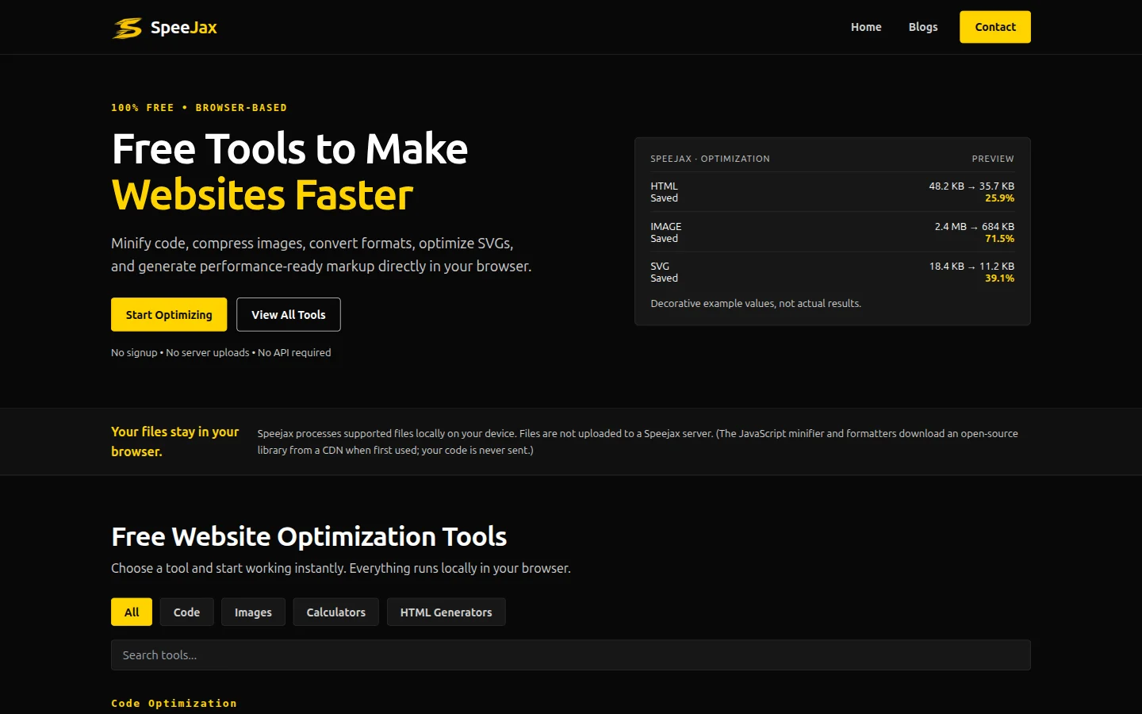Click 'Code Optimization' section label

click(174, 704)
